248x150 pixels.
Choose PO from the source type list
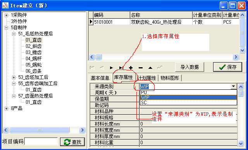(x=189, y=92)
